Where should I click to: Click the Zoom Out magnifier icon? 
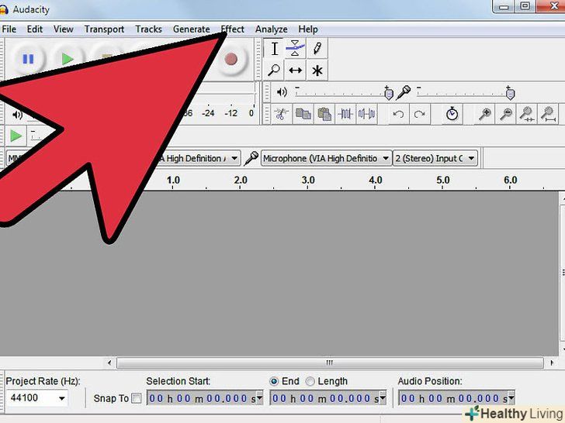pos(506,115)
